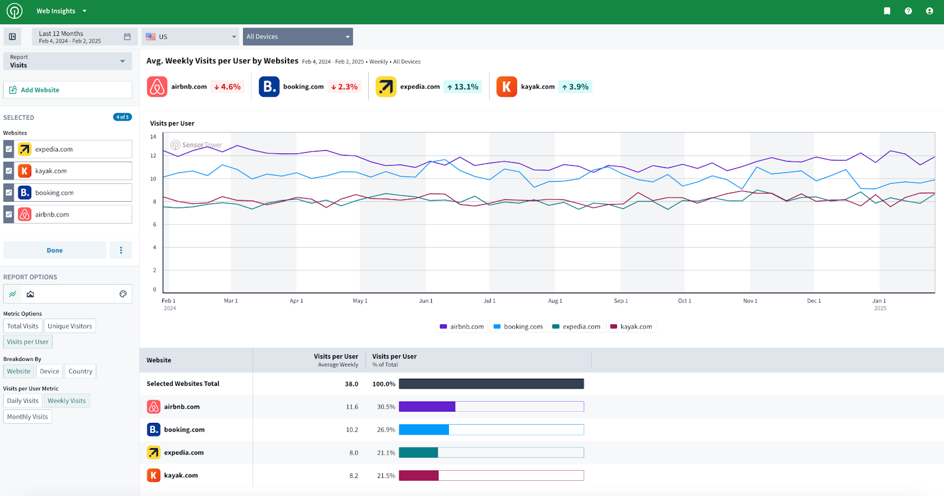Click the Airbnb icon in table row
The width and height of the screenshot is (944, 496).
pyautogui.click(x=153, y=407)
